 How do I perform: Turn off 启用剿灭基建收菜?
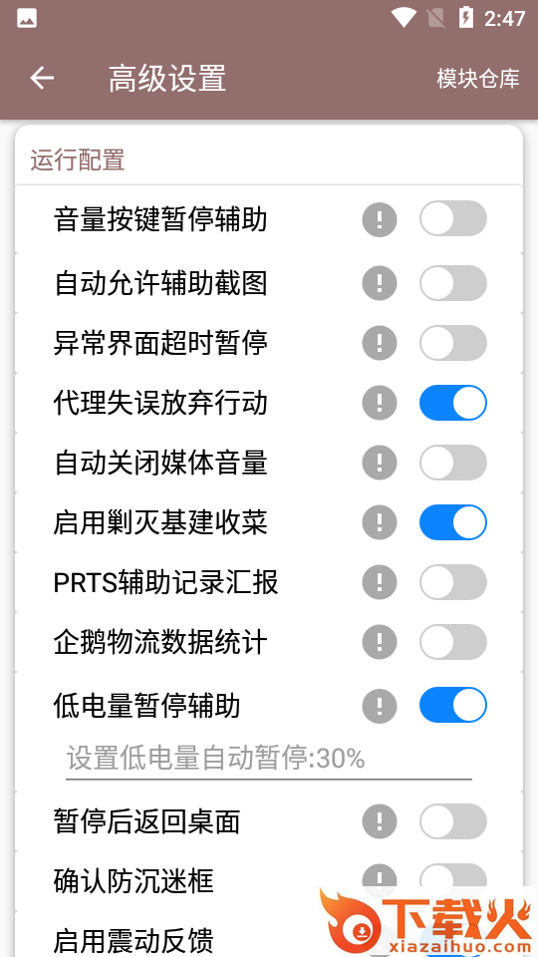tap(453, 522)
